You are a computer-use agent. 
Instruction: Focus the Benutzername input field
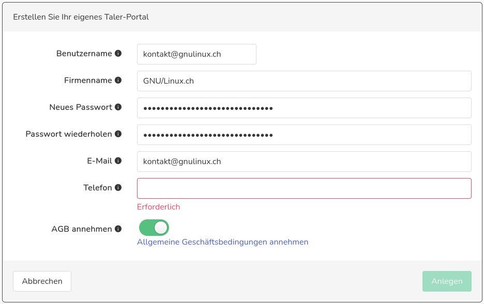pyautogui.click(x=196, y=54)
